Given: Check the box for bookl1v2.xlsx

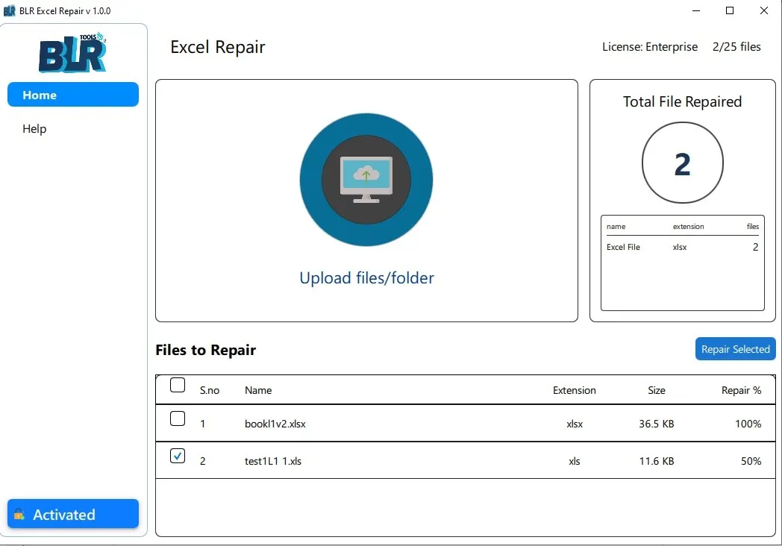Looking at the screenshot, I should point(178,418).
